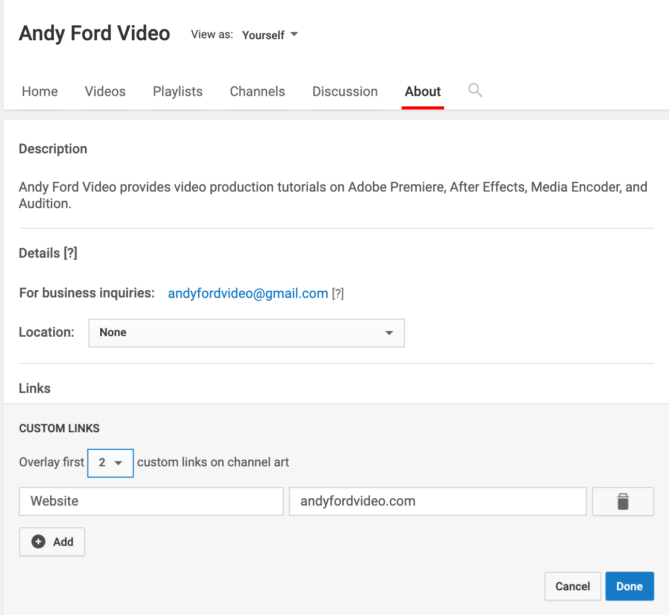Open the Playlists tab
Viewport: 669px width, 615px height.
coord(177,92)
